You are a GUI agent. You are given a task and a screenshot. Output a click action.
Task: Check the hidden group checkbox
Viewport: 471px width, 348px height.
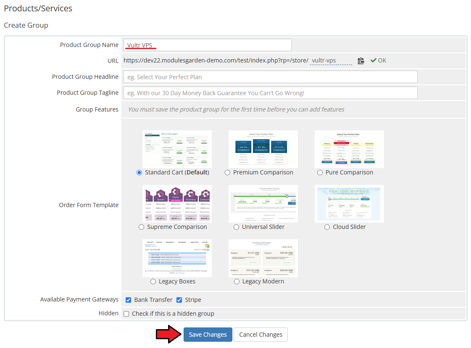126,314
